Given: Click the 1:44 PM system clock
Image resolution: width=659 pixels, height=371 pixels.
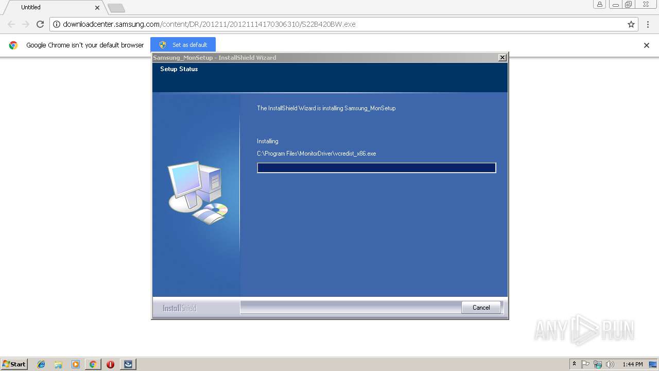Looking at the screenshot, I should [633, 364].
